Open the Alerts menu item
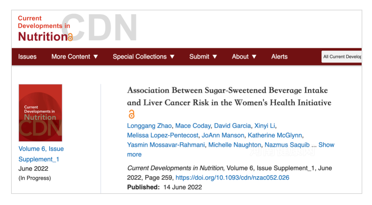This screenshot has height=205, width=372. point(279,57)
